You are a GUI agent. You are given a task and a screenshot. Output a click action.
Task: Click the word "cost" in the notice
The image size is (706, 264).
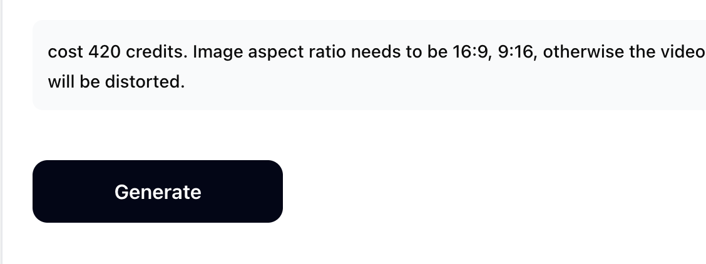click(x=66, y=52)
